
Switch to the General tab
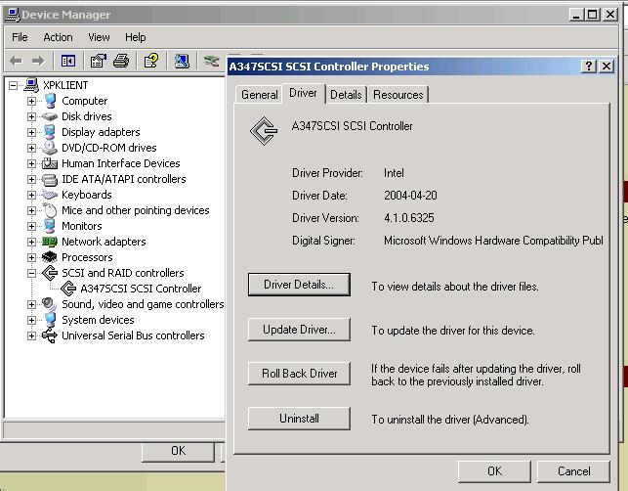tap(259, 95)
